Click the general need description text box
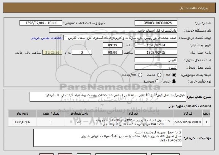The height and width of the screenshot is (155, 219). click(108, 97)
